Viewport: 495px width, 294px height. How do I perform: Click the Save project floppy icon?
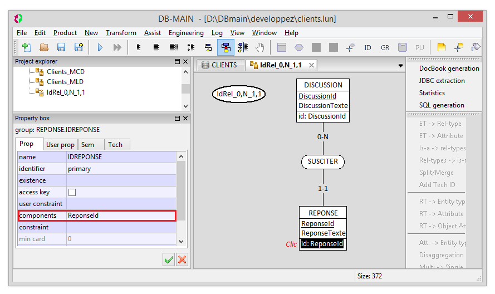pos(61,47)
